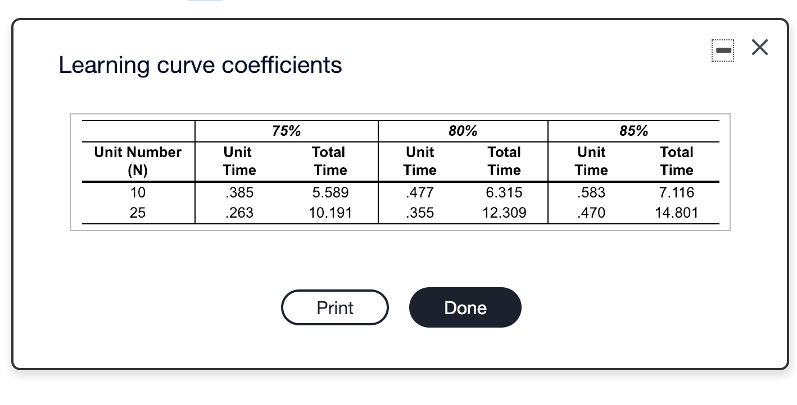Select total time value 7.116
797x405 pixels.
click(677, 192)
